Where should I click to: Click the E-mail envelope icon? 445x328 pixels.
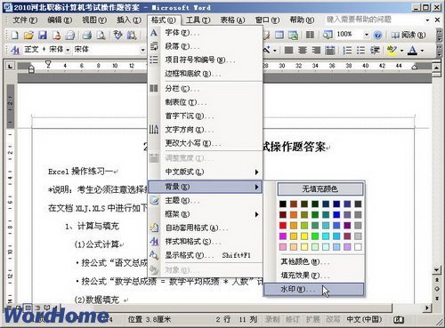(x=70, y=36)
